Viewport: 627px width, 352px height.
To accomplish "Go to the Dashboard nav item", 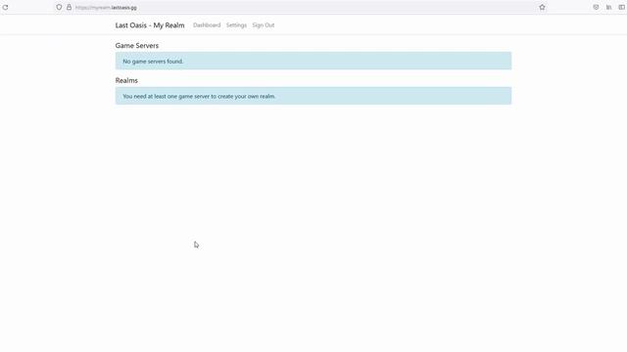I will click(207, 25).
